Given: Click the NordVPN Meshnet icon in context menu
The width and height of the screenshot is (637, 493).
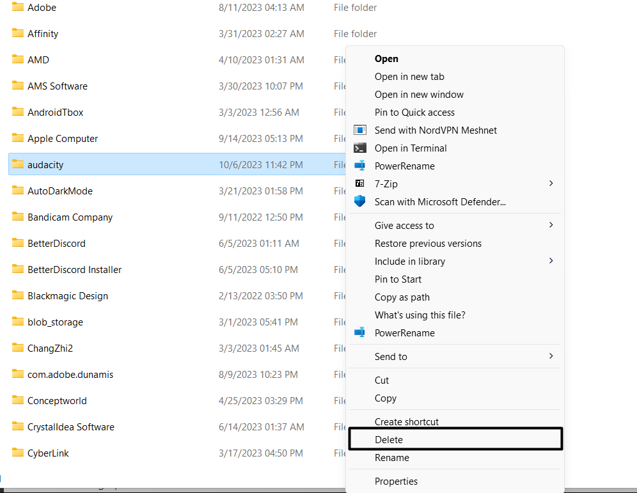Looking at the screenshot, I should tap(360, 130).
